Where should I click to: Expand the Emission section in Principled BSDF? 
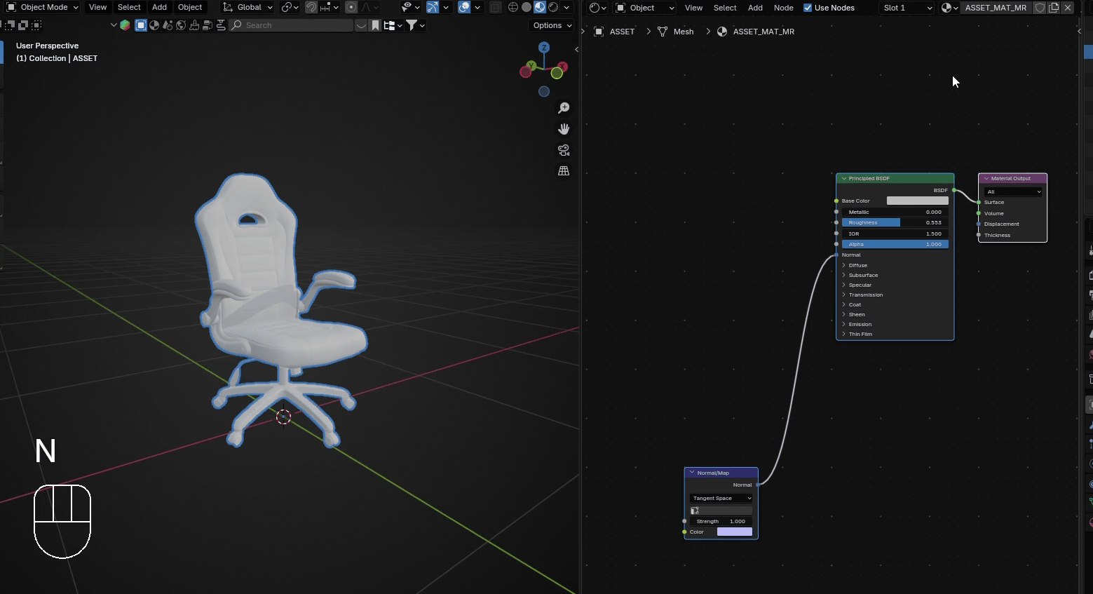[x=860, y=324]
